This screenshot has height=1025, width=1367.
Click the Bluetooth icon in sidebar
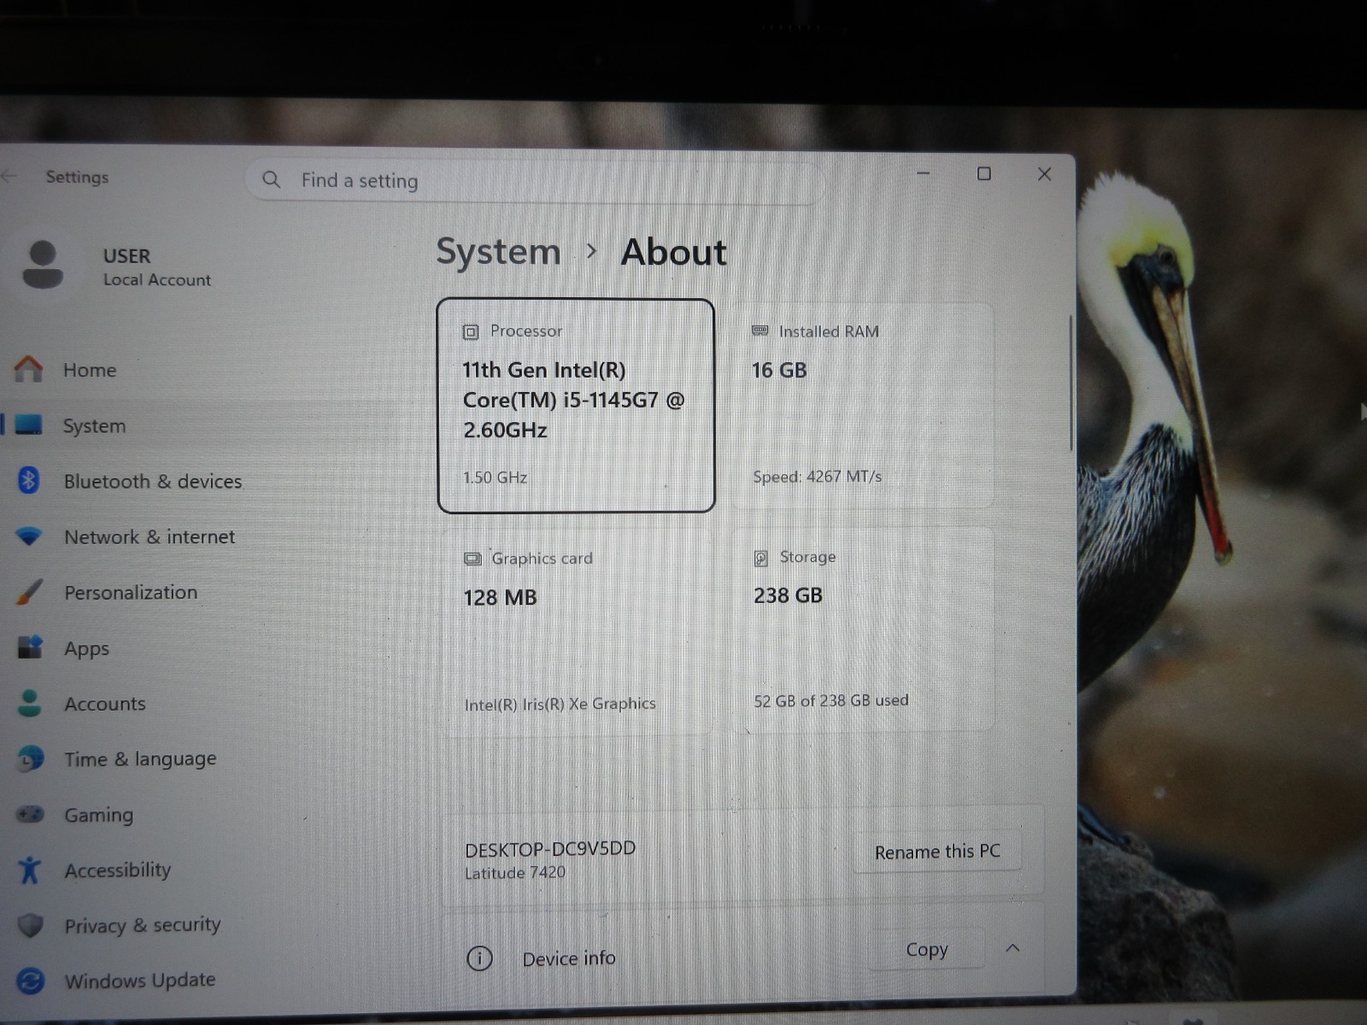click(29, 481)
